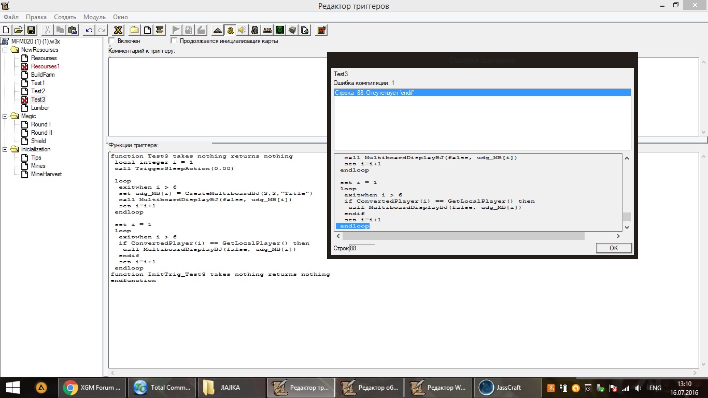Toggle 'Продолжается инициализация карты' checkbox
Image resolution: width=708 pixels, height=398 pixels.
point(174,41)
